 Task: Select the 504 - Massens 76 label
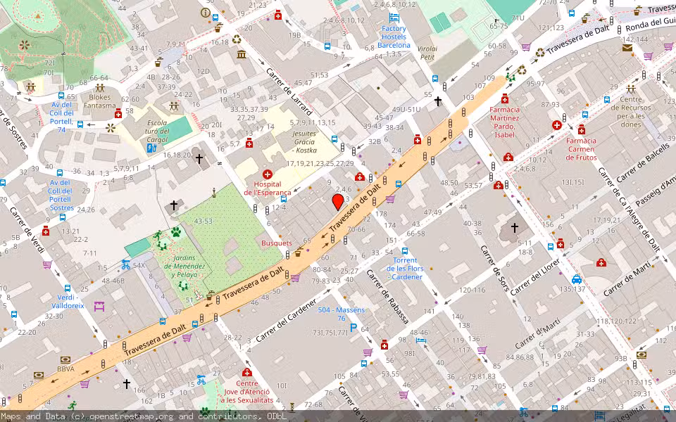342,314
